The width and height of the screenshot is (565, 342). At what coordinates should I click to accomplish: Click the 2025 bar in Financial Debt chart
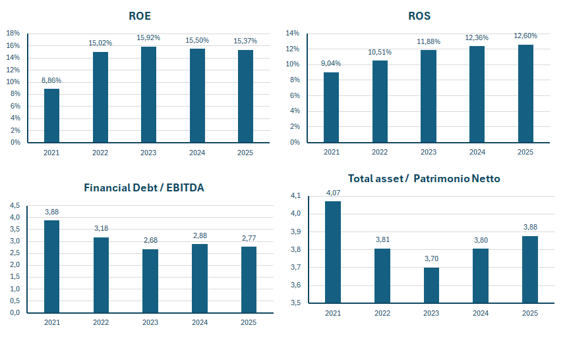(249, 280)
